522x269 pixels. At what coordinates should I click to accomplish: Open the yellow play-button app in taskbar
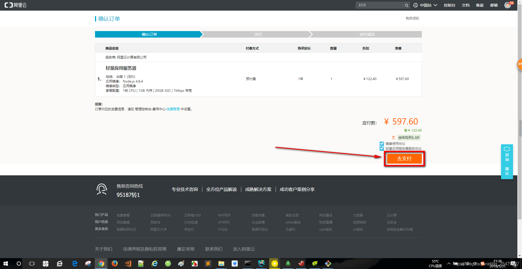coord(274,264)
